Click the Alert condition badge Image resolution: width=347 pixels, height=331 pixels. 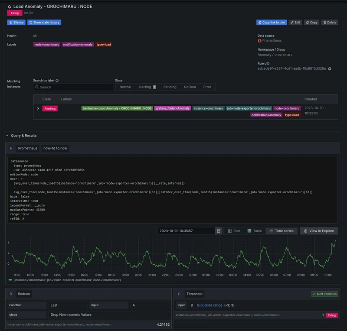click(324, 294)
